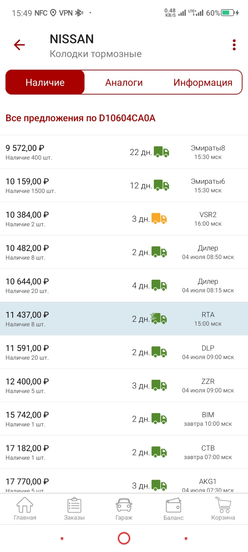The height and width of the screenshot is (552, 248).
Task: Open the three-dot overflow menu
Action: (x=234, y=45)
